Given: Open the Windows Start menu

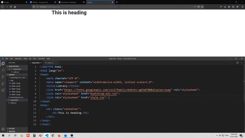Looking at the screenshot, I should (x=3, y=135).
